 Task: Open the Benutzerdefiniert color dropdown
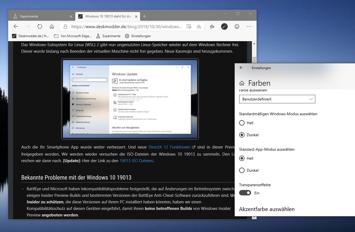tap(277, 99)
